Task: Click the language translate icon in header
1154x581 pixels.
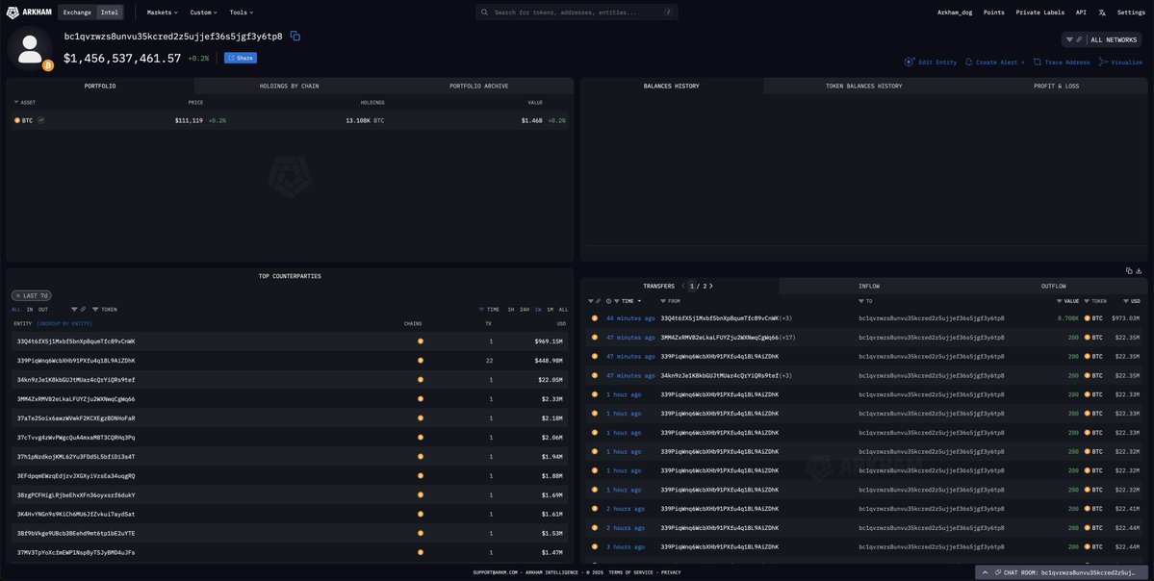Action: pyautogui.click(x=1102, y=13)
